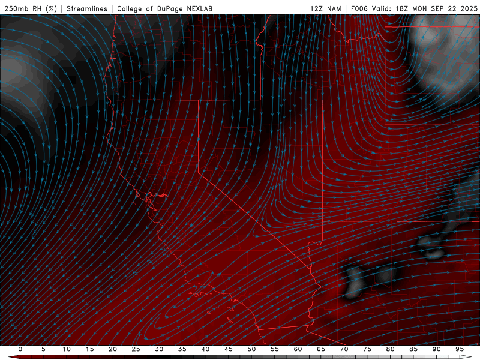Click the colorbar label '45'
The image size is (480, 360).
[229, 349]
